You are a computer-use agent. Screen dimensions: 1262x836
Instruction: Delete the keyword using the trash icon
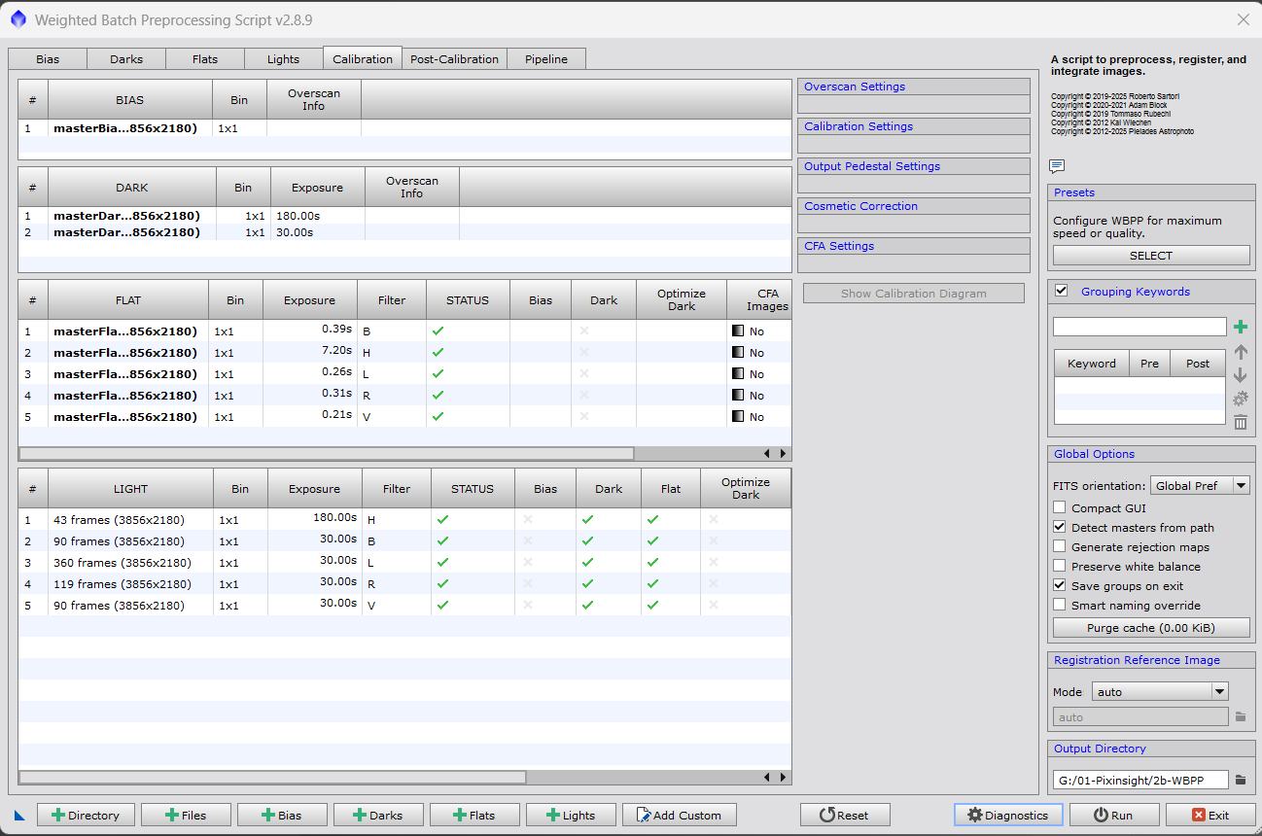pos(1241,422)
